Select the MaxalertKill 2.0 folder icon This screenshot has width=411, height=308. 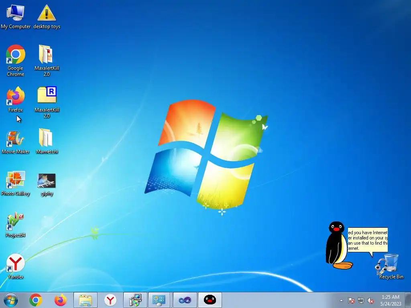[x=47, y=61]
